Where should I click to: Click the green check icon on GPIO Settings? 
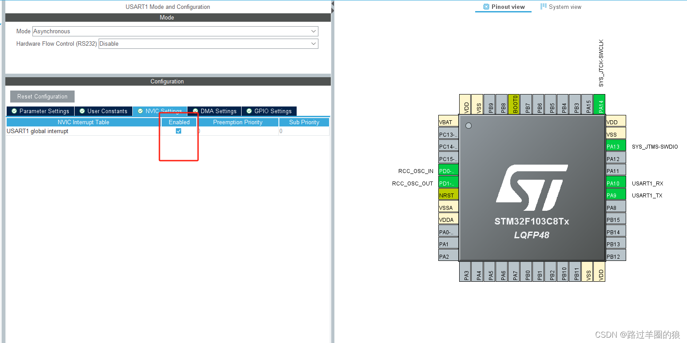(249, 111)
